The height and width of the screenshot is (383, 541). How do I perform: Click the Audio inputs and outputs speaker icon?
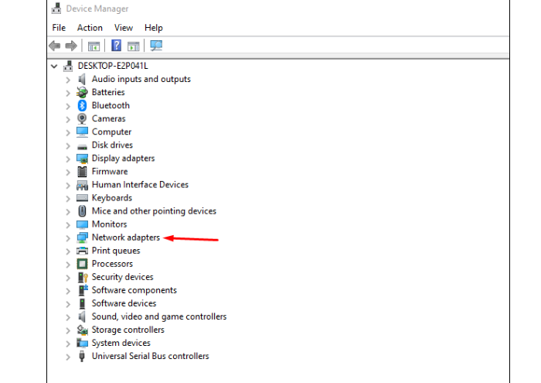82,79
